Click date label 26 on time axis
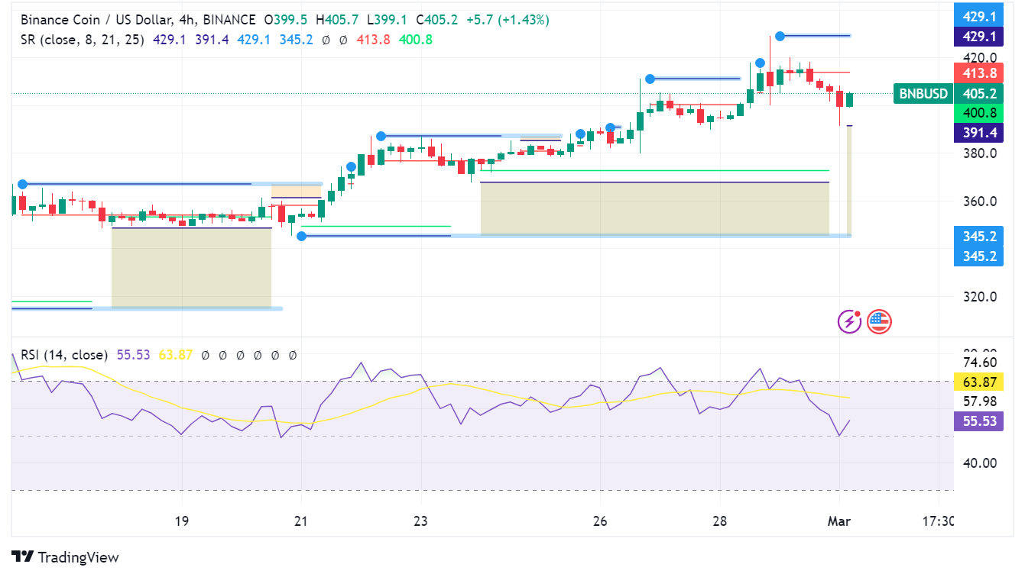The height and width of the screenshot is (577, 1025). point(600,521)
